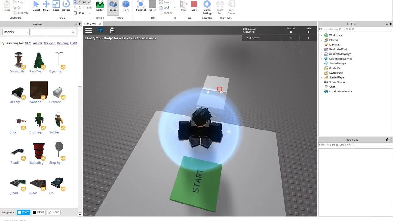Open the in-game backpack icon

pos(112,30)
